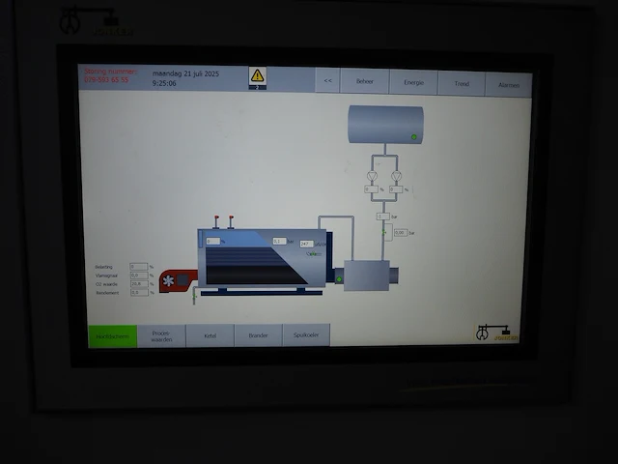Tap the 0,00 bar pressure field
Image resolution: width=618 pixels, height=464 pixels.
coord(401,233)
